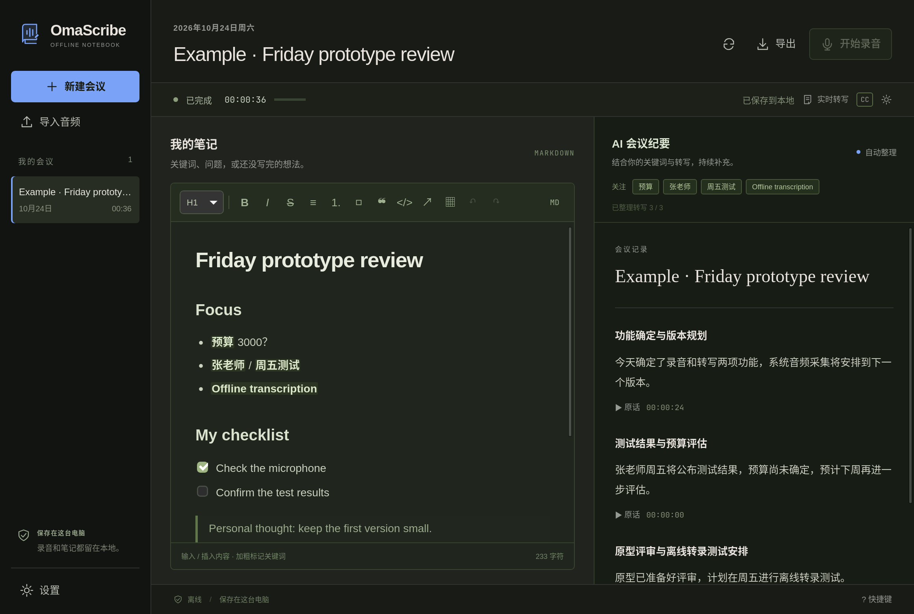Create a new meeting with 新建会议
The image size is (914, 614).
[75, 87]
